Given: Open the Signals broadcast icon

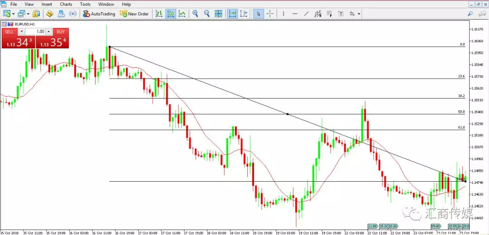Looking at the screenshot, I should point(72,14).
